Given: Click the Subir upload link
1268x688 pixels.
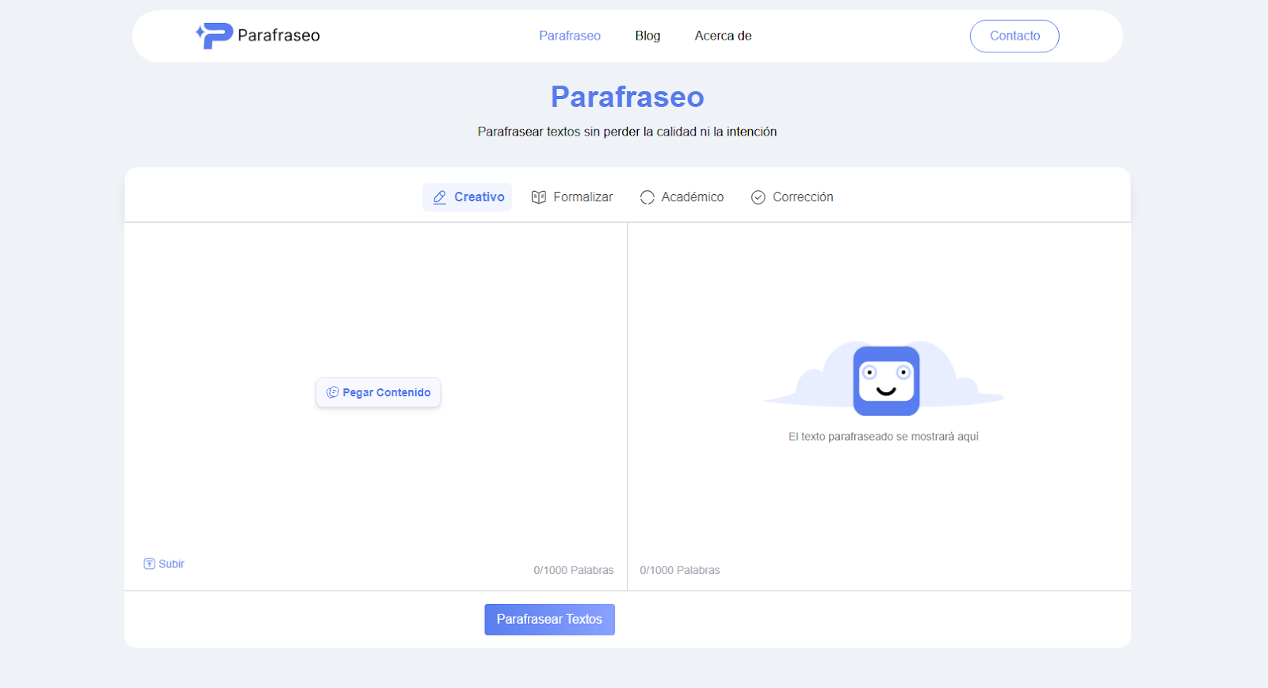Looking at the screenshot, I should pyautogui.click(x=164, y=564).
